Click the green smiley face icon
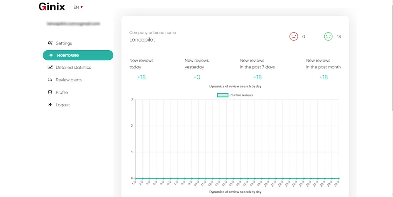Viewport: 393px width, 197px height. pos(329,36)
